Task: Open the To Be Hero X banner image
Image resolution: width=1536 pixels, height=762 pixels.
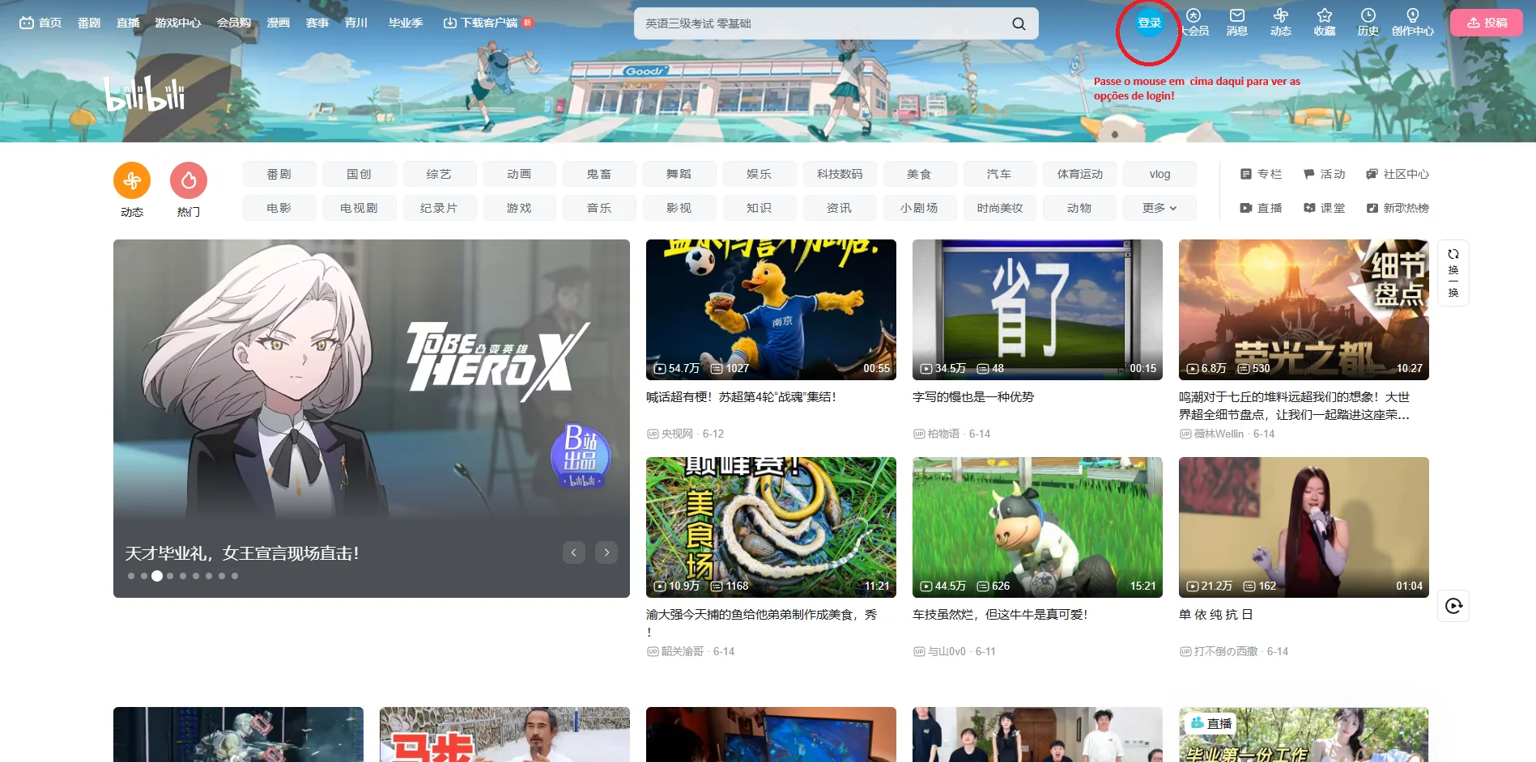Action: [x=372, y=418]
